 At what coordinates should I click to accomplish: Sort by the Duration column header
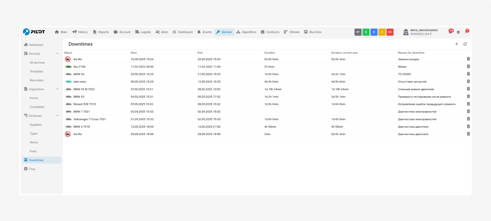[x=270, y=53]
